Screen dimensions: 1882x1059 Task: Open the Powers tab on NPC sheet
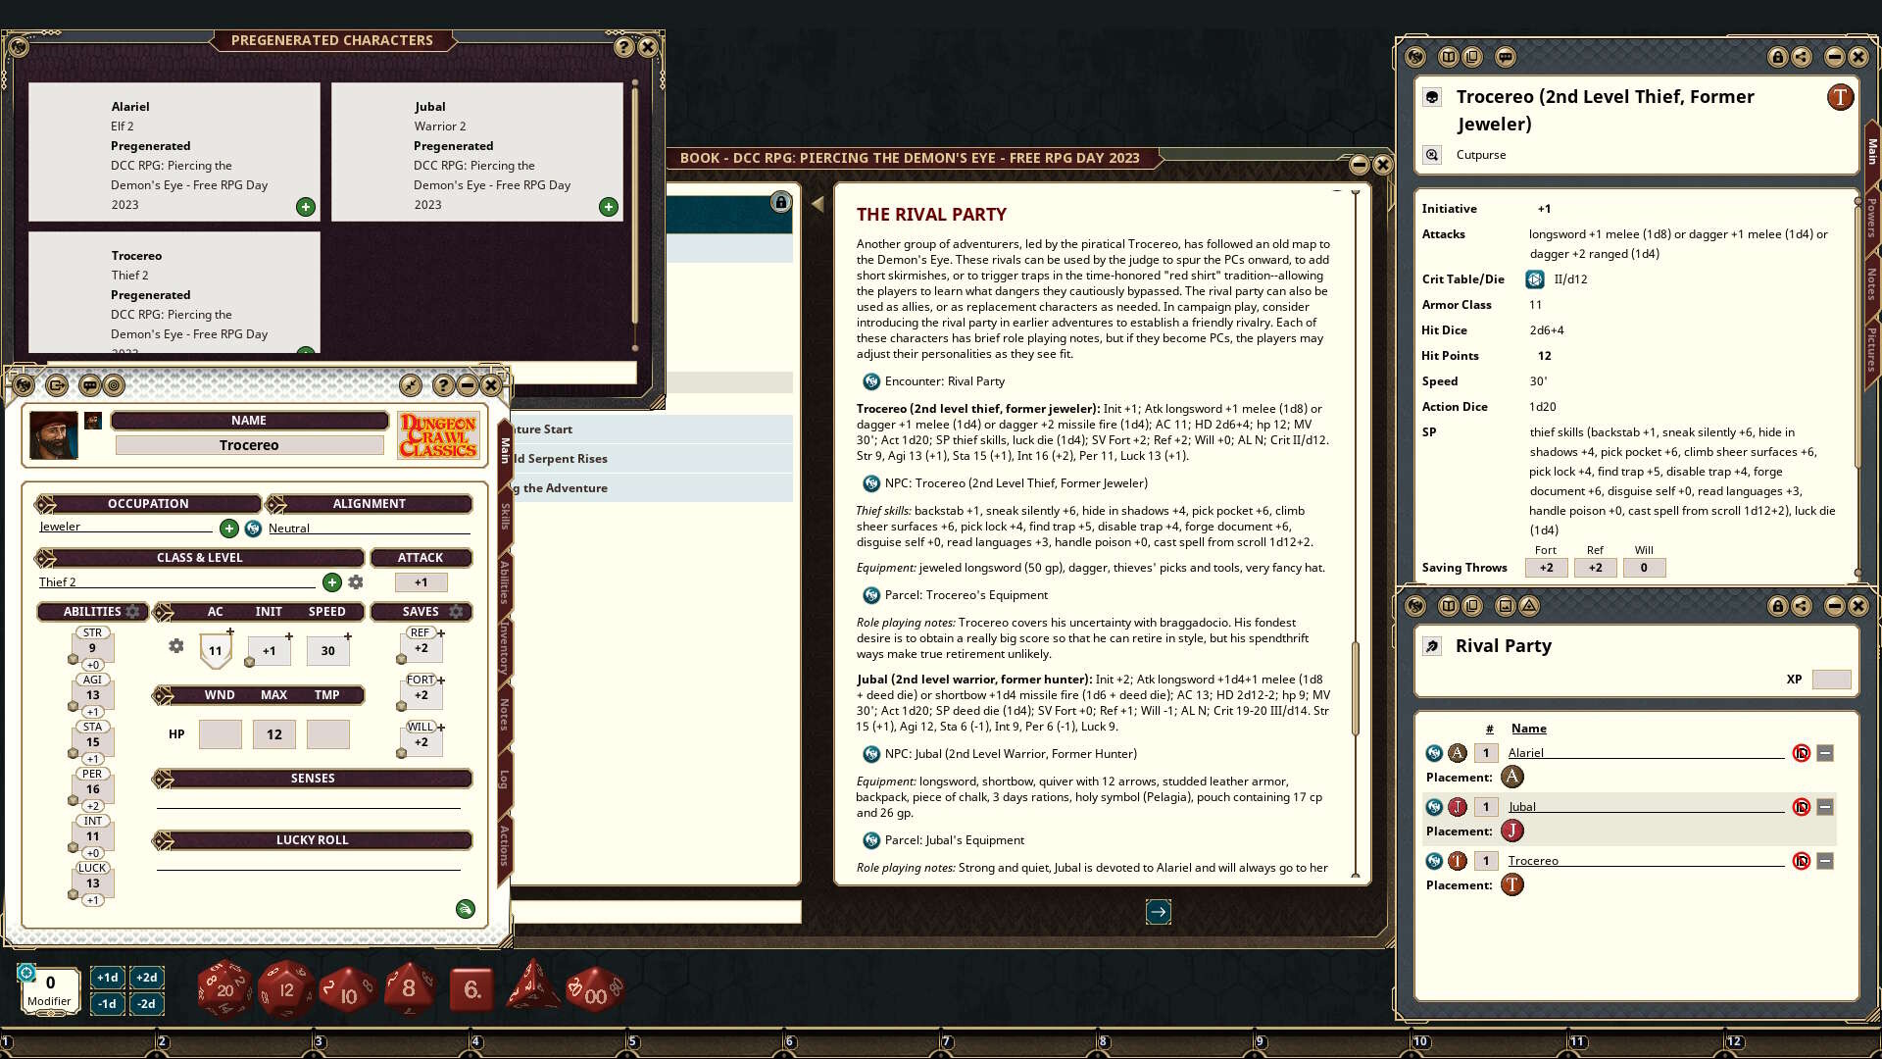pyautogui.click(x=1871, y=218)
